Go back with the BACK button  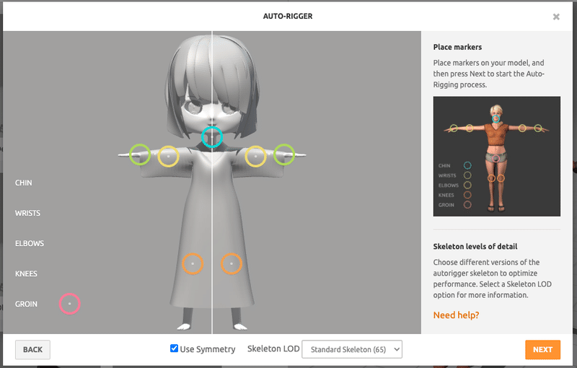[32, 349]
